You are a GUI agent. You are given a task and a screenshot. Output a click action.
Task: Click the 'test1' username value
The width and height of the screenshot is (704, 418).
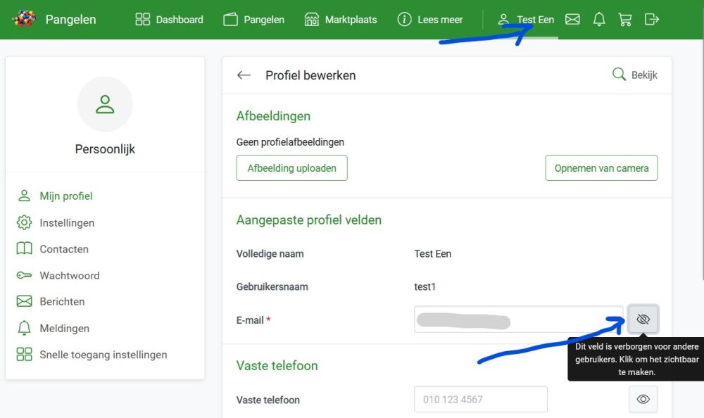[425, 286]
